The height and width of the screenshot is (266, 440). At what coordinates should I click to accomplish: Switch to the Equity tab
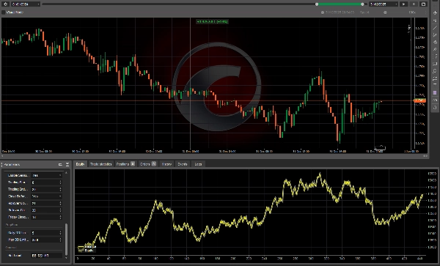pyautogui.click(x=80, y=164)
